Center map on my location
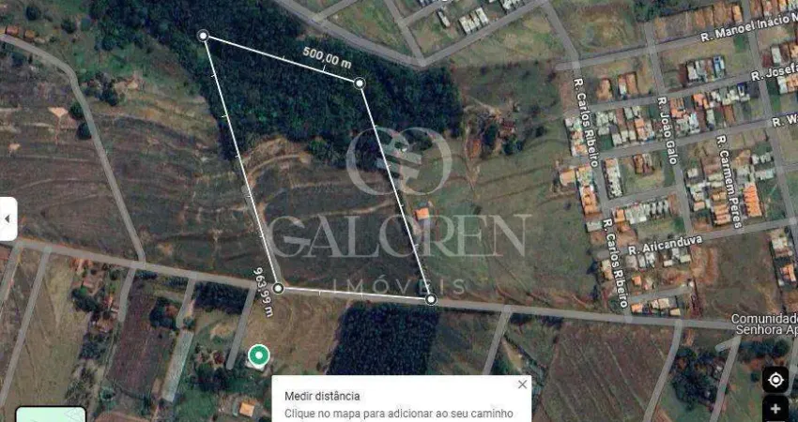This screenshot has width=798, height=422. pyautogui.click(x=775, y=380)
